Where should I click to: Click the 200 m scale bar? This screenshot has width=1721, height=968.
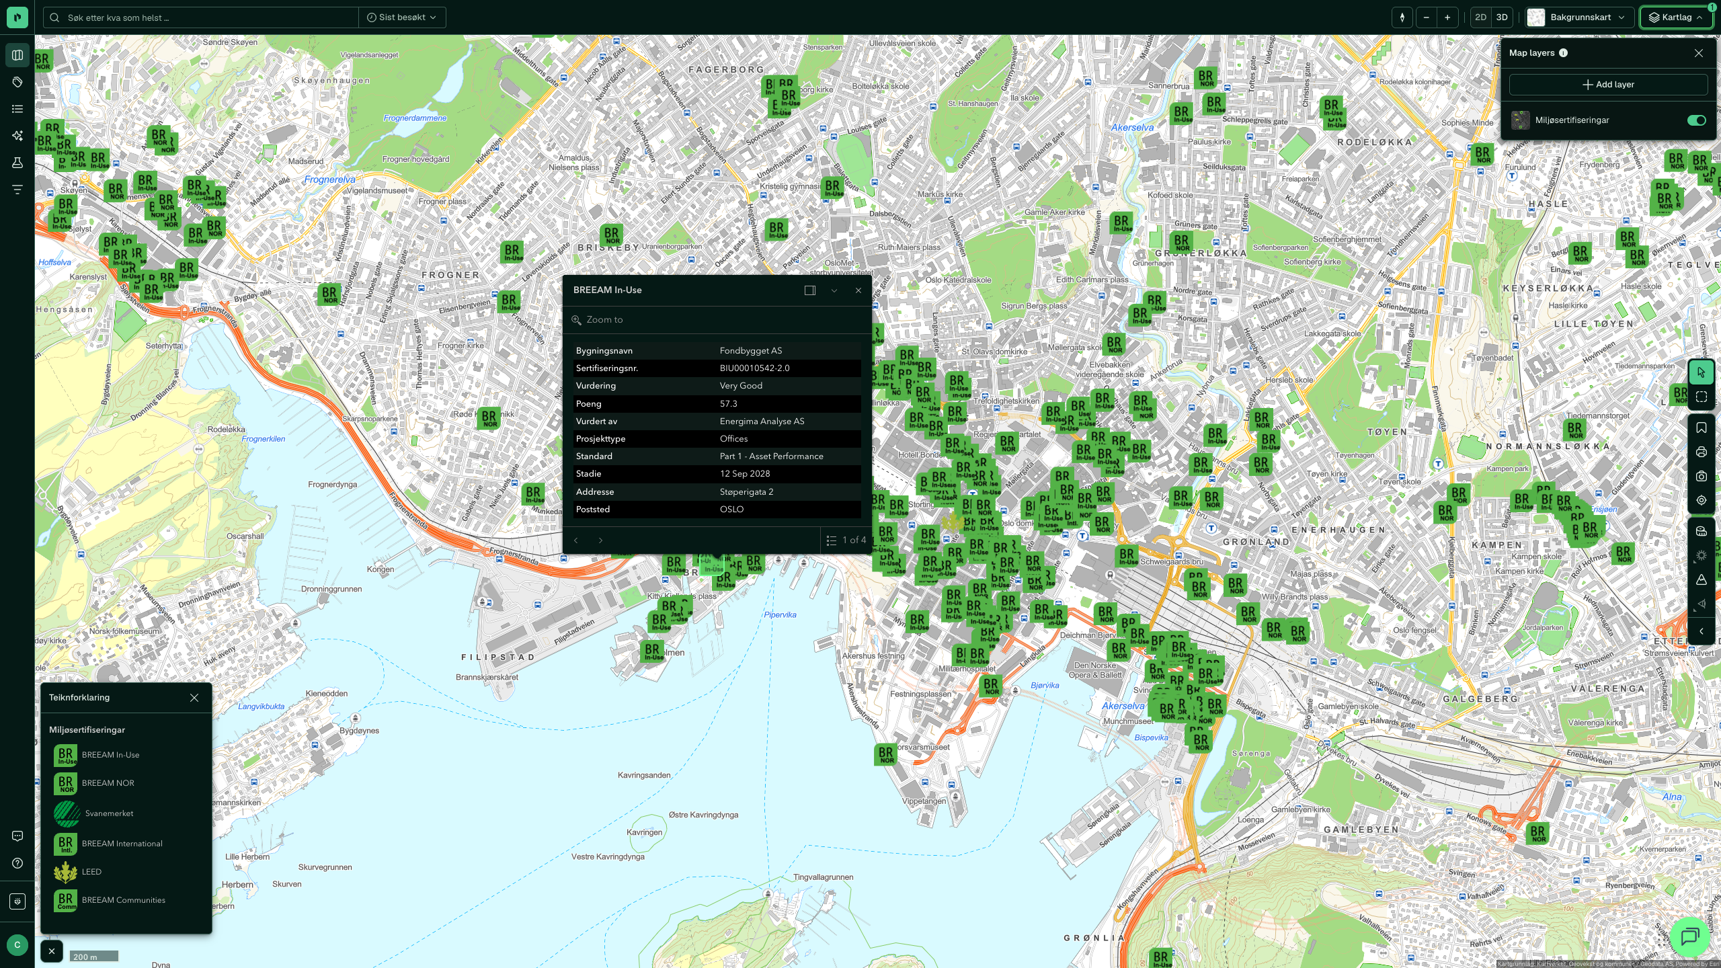click(94, 956)
